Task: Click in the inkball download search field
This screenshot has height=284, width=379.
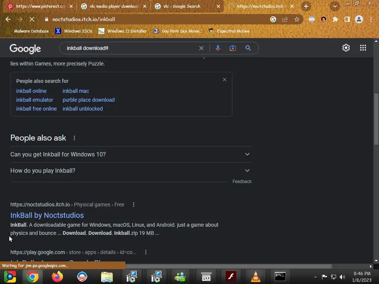Action: (131, 48)
